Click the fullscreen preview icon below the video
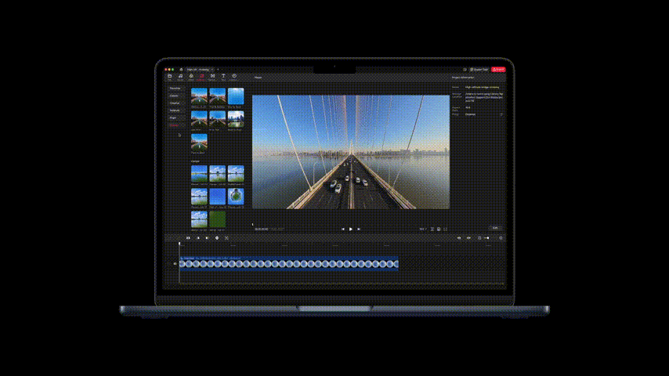Viewport: 669px width, 376px height. (x=445, y=229)
